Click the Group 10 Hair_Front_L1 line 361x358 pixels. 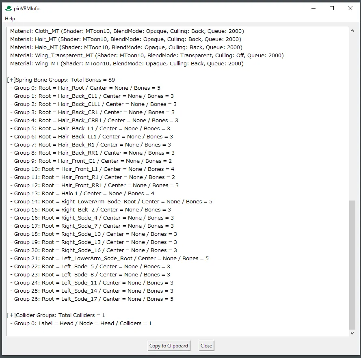click(92, 169)
